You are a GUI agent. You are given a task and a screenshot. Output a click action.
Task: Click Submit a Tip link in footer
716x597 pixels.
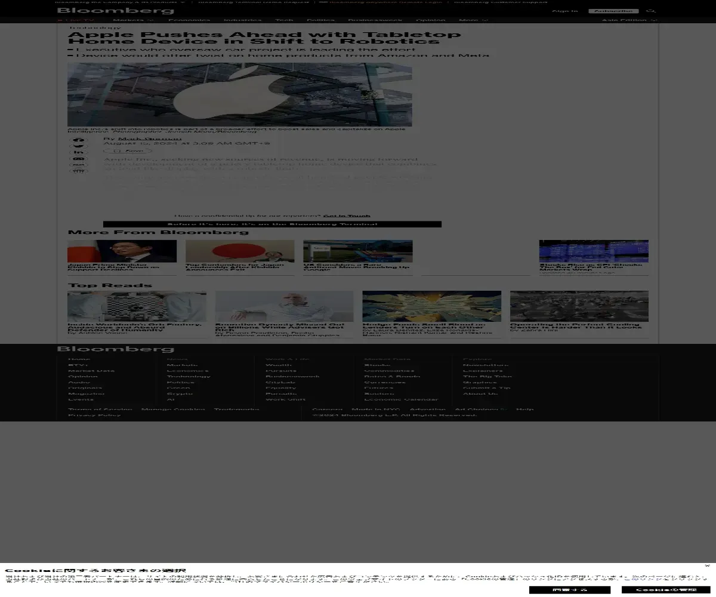tap(487, 388)
